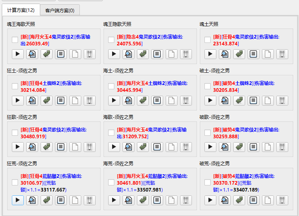Delete 破土-须佐之男 using its trash icon
Screen dimensions: 299x216
pyautogui.click(x=282, y=100)
